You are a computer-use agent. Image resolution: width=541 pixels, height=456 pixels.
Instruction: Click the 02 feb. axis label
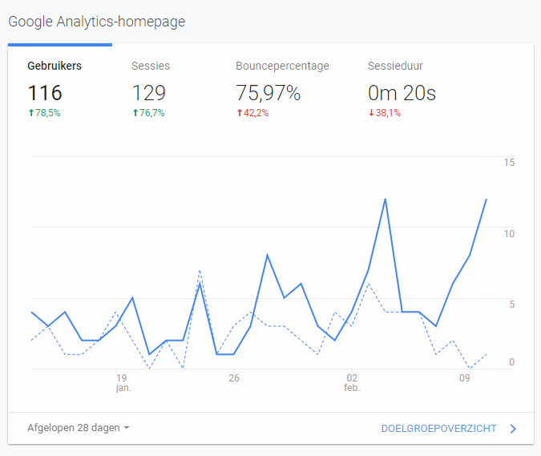point(352,382)
